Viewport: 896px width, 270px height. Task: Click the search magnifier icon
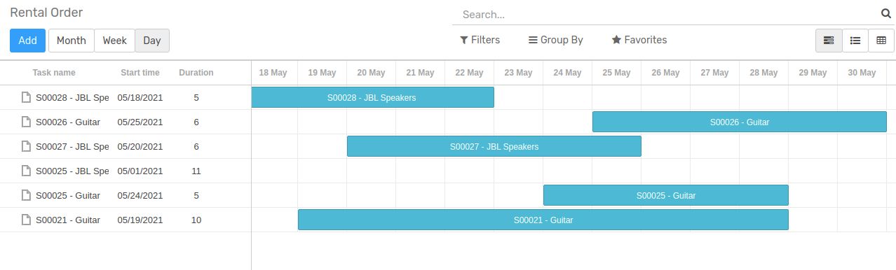tap(885, 13)
